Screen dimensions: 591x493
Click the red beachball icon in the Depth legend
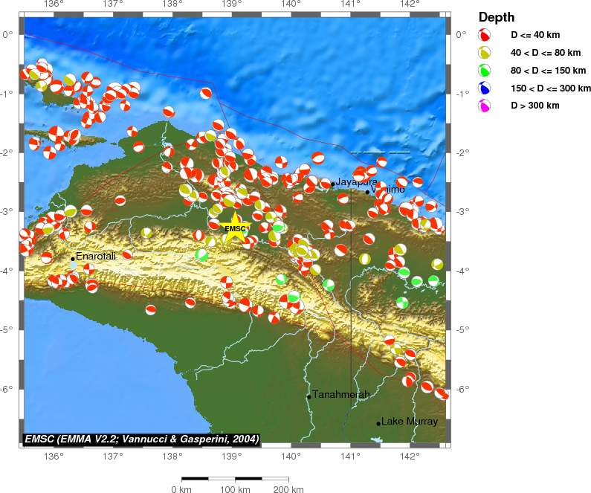[x=484, y=35]
